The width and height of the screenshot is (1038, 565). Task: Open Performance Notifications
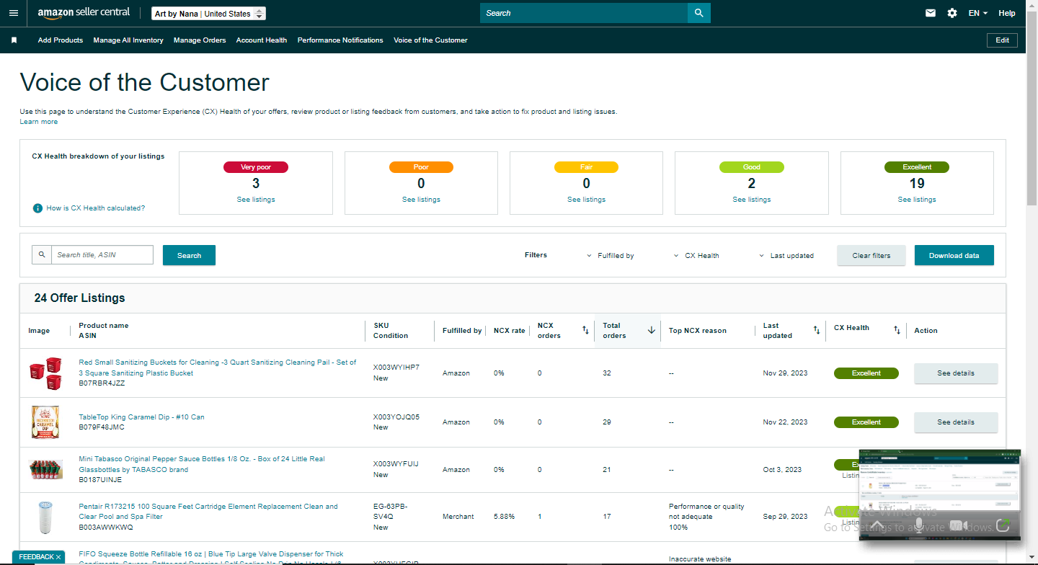(340, 40)
